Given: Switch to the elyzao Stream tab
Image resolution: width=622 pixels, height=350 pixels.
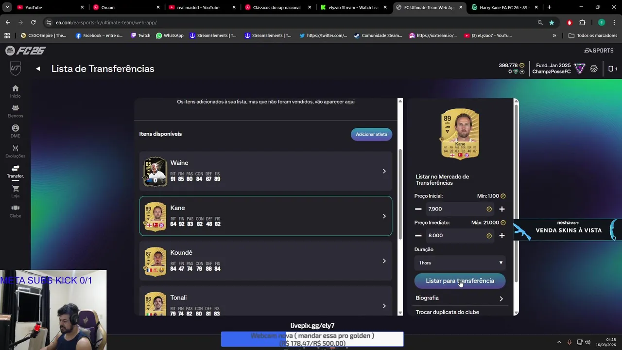Looking at the screenshot, I should coord(354,7).
